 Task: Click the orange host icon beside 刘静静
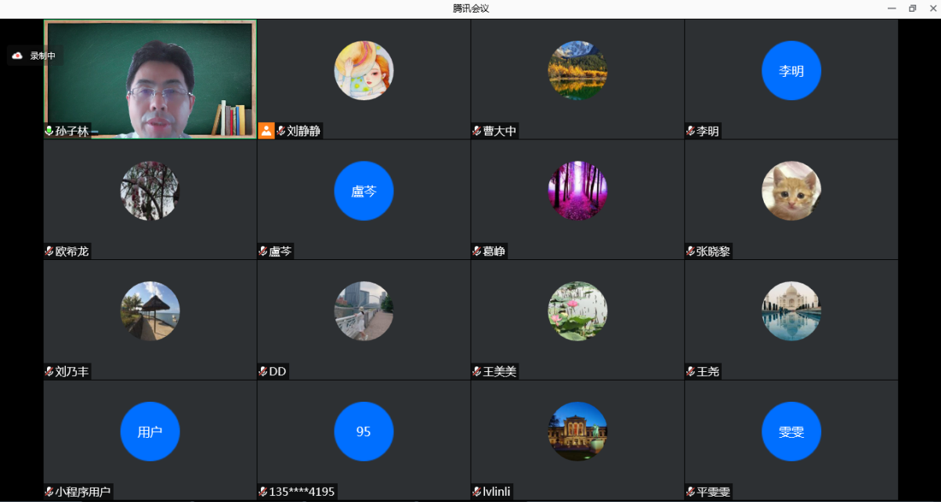click(x=266, y=131)
